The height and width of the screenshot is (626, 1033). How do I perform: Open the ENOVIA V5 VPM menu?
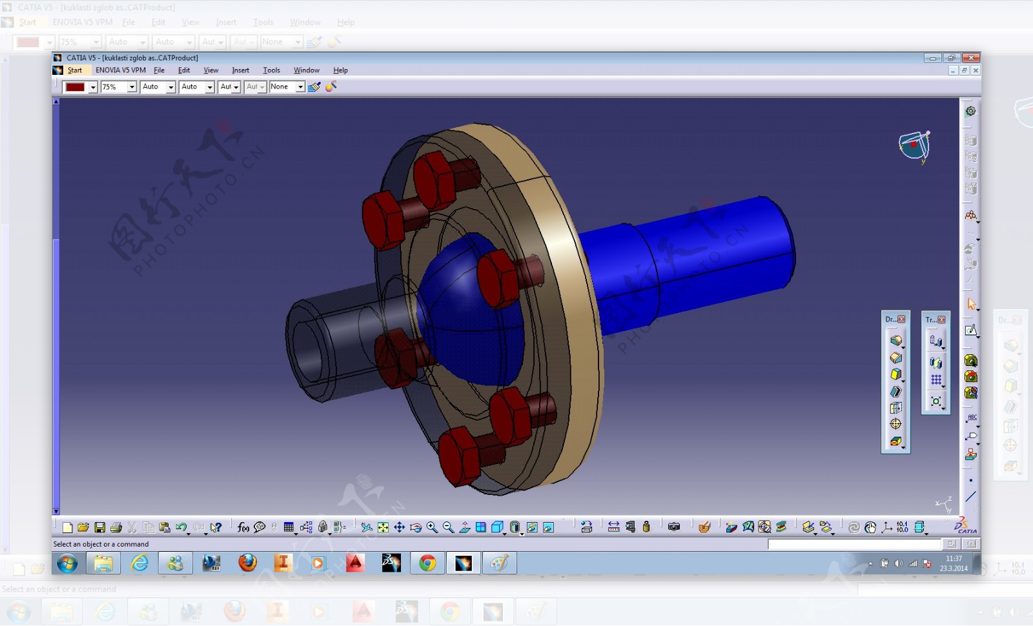click(x=121, y=70)
